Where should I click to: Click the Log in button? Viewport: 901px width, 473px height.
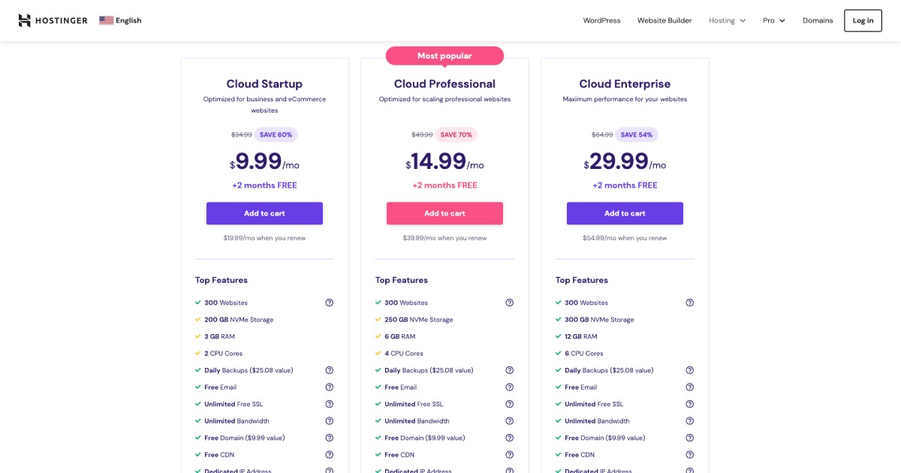(863, 20)
